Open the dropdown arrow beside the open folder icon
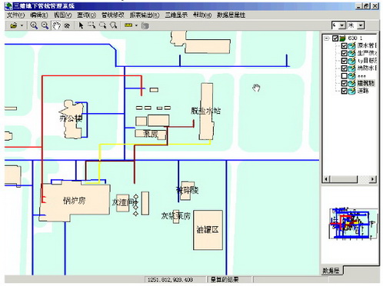Image resolution: width=383 pixels, height=286 pixels. pos(22,25)
